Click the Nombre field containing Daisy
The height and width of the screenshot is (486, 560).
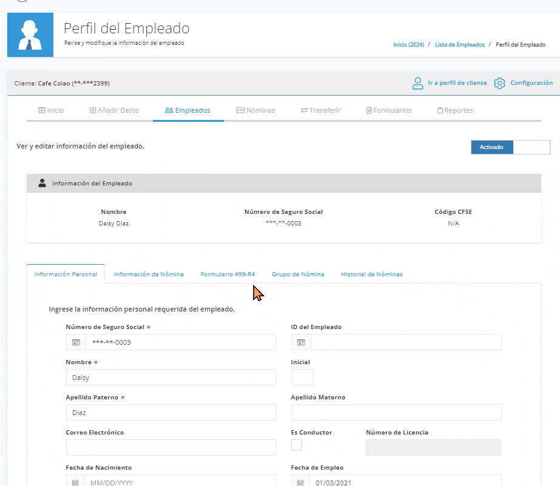[171, 377]
